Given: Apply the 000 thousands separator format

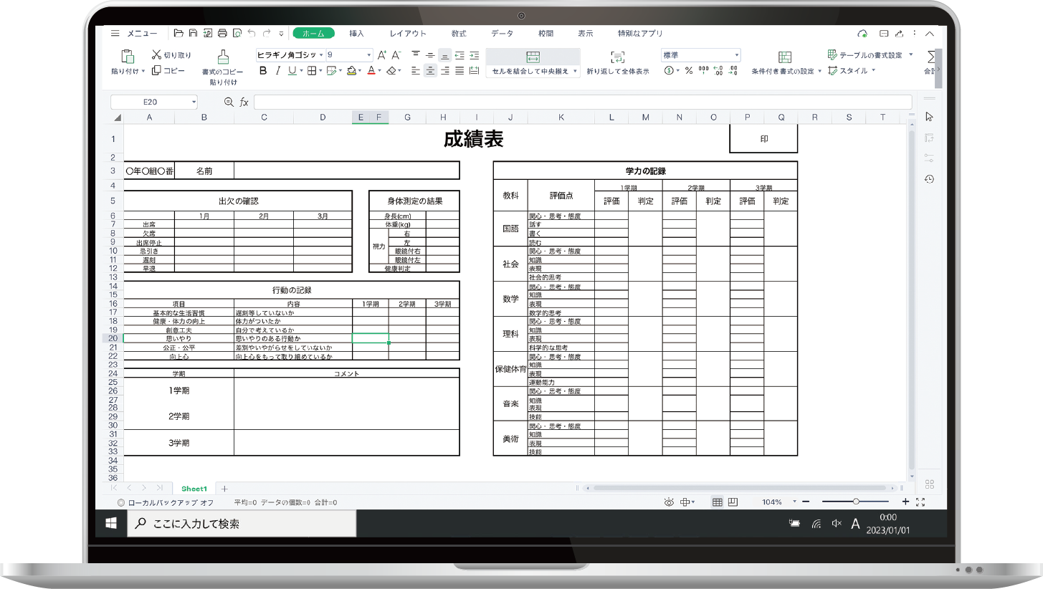Looking at the screenshot, I should point(703,71).
